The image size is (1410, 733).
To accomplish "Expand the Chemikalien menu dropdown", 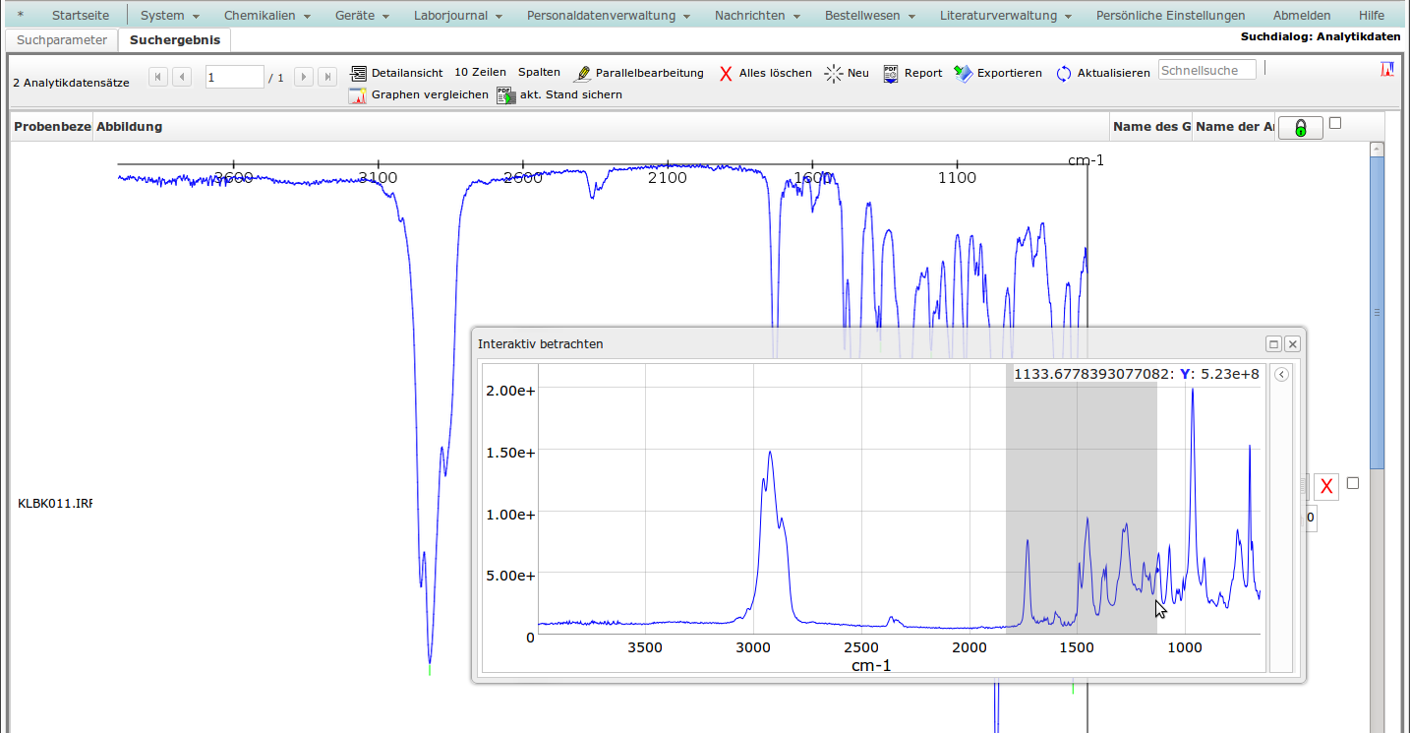I will [266, 16].
